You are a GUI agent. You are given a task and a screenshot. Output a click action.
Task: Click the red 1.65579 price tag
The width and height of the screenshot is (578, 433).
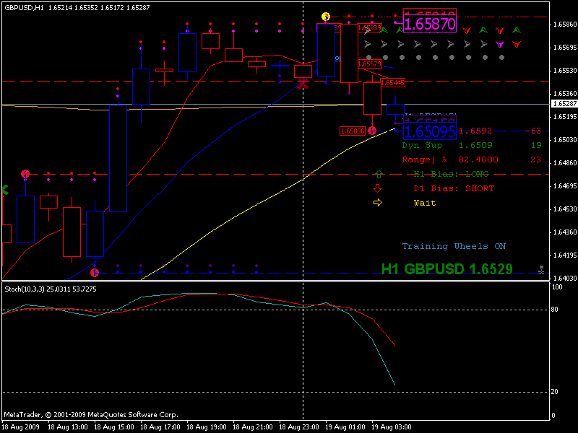(369, 64)
